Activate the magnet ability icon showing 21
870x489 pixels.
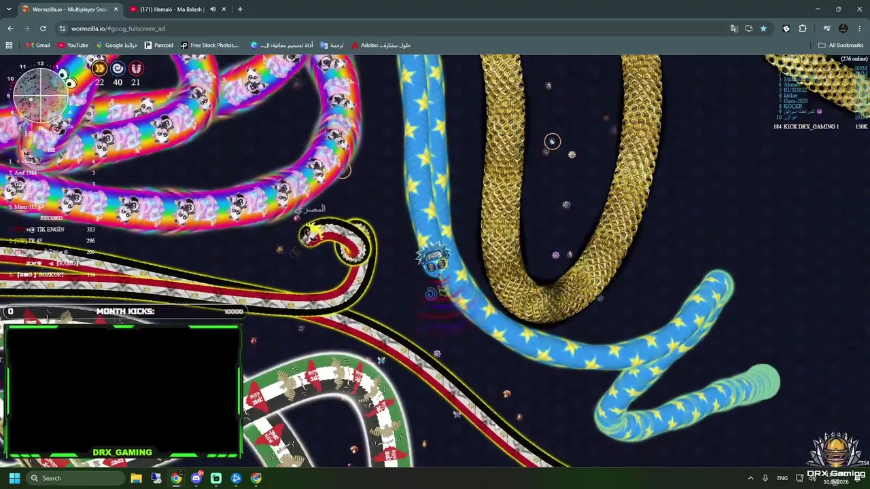pyautogui.click(x=136, y=69)
